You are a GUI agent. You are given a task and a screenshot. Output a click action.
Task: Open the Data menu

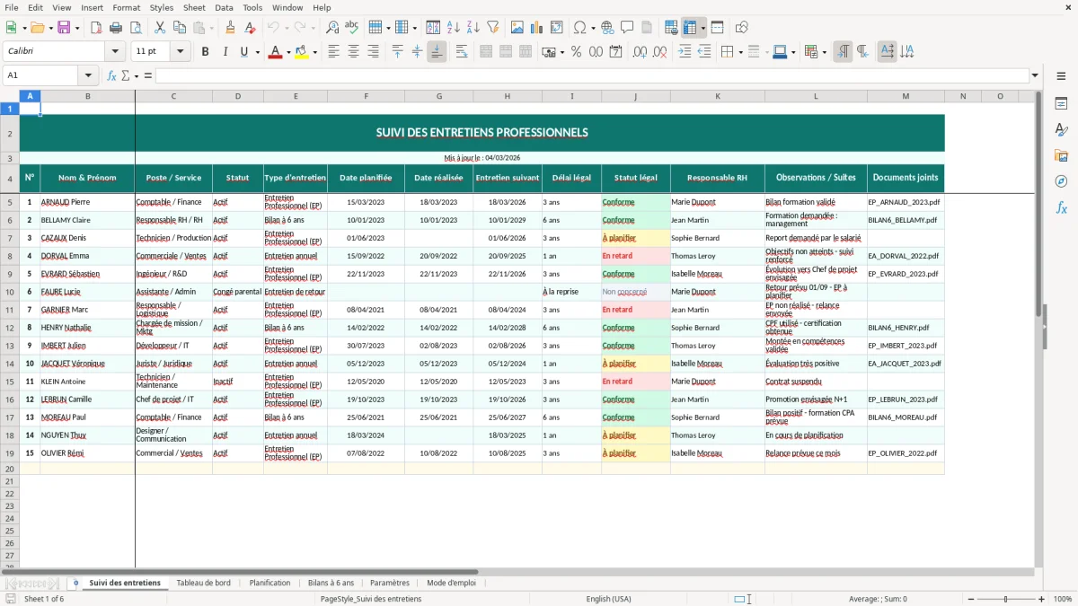pos(224,7)
